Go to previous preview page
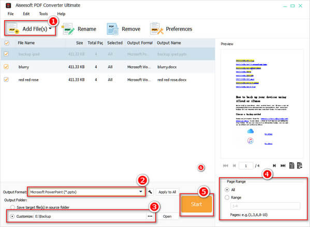The height and width of the screenshot is (227, 310). pos(234,165)
